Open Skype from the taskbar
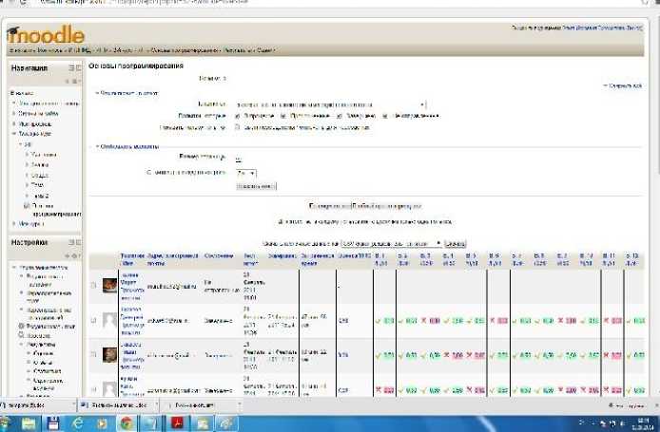 pyautogui.click(x=151, y=422)
